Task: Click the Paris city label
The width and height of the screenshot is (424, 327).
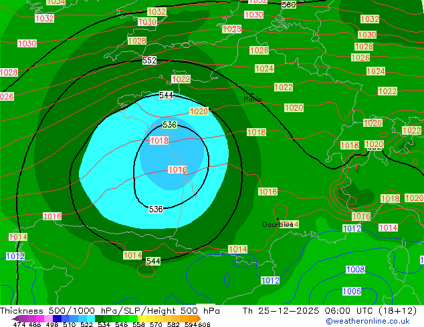Action: pyautogui.click(x=253, y=99)
